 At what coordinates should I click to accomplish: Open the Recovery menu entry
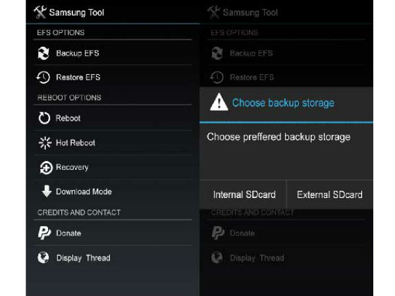pyautogui.click(x=72, y=167)
